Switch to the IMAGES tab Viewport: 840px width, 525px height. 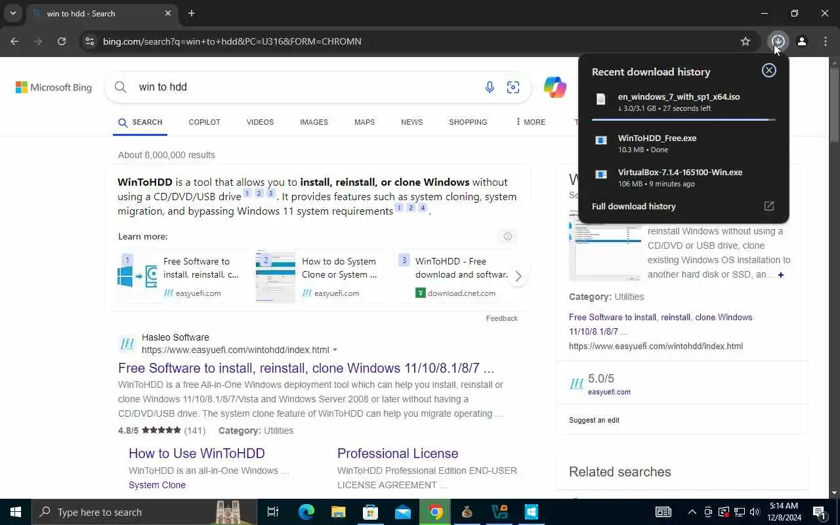(x=314, y=122)
